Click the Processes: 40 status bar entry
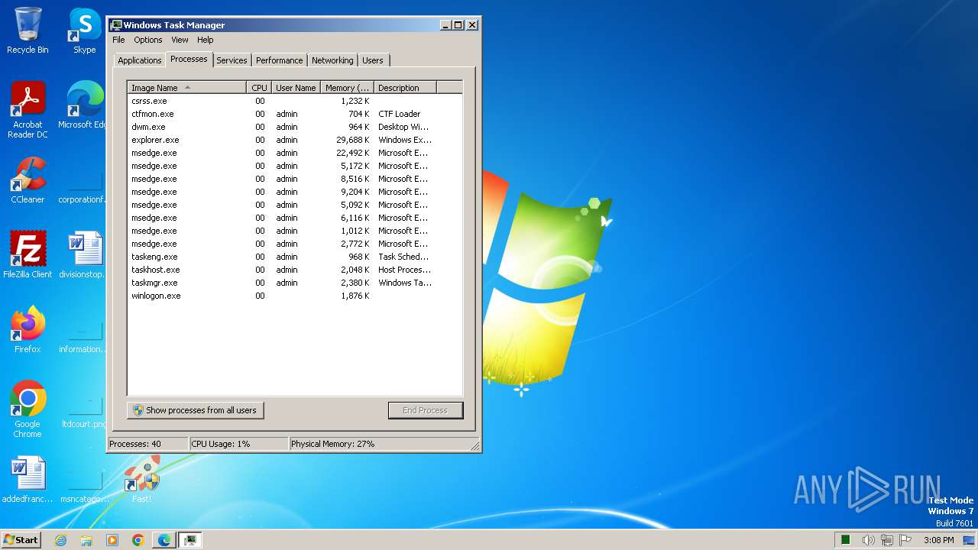Image resolution: width=978 pixels, height=550 pixels. tap(148, 444)
